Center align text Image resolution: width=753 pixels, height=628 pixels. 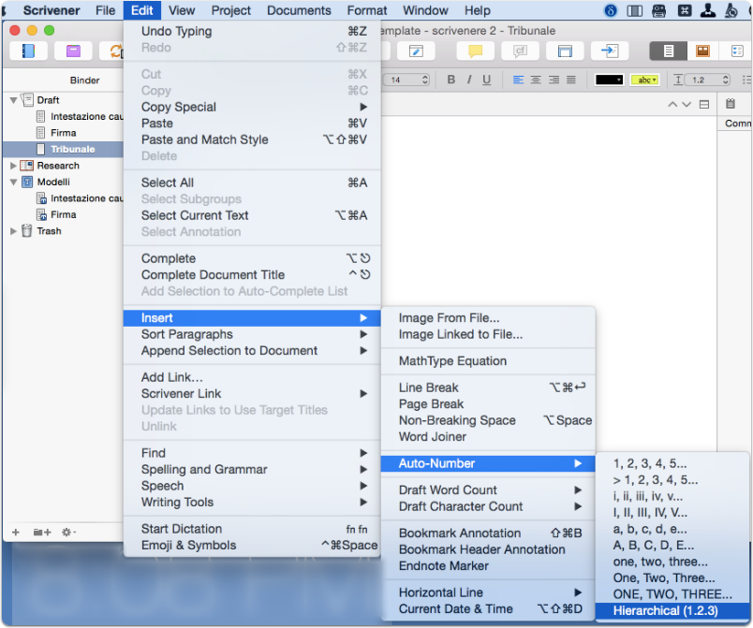click(536, 80)
